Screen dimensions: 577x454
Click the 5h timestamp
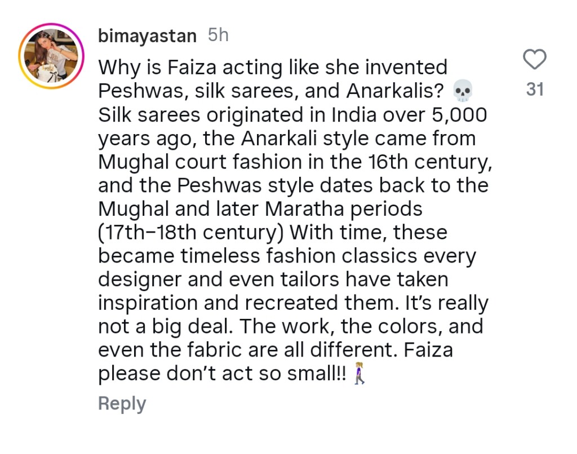[218, 35]
